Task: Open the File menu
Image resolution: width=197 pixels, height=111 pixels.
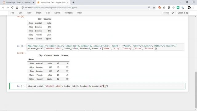Action: [x=12, y=13]
